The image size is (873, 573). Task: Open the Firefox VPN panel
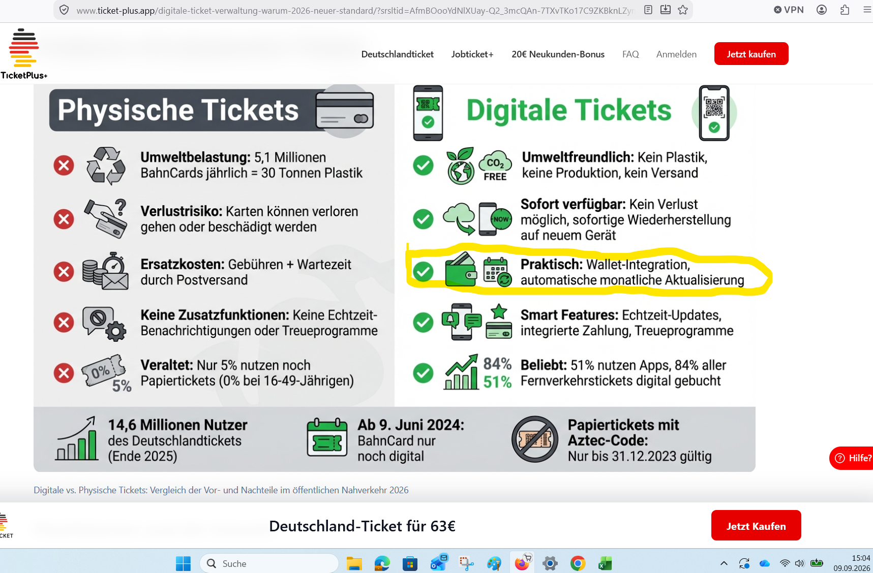(789, 10)
